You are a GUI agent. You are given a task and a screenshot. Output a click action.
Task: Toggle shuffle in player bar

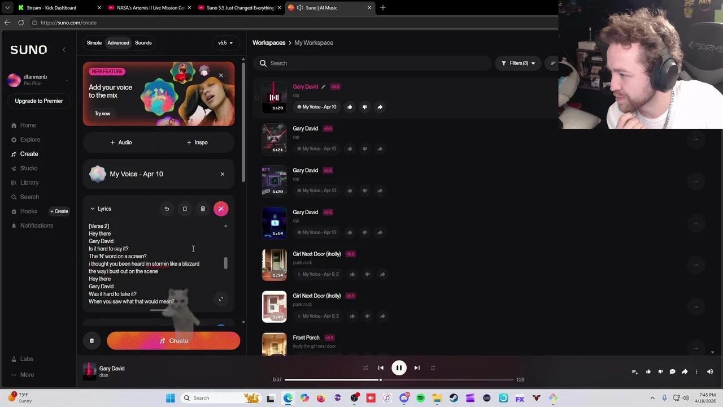[365, 368]
